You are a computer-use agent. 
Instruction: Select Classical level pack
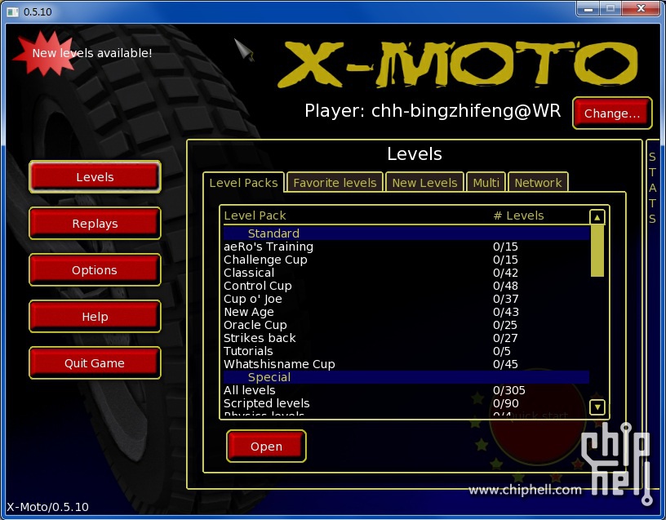click(x=406, y=273)
